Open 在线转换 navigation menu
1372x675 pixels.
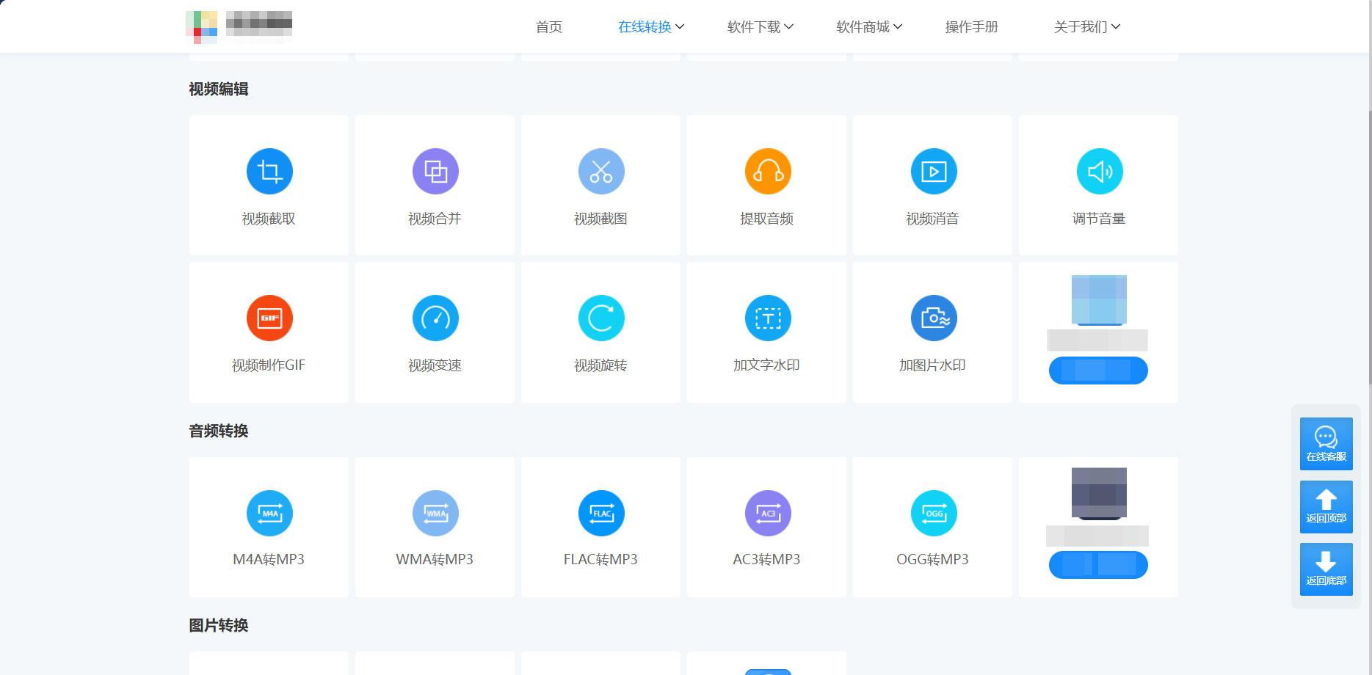coord(650,27)
